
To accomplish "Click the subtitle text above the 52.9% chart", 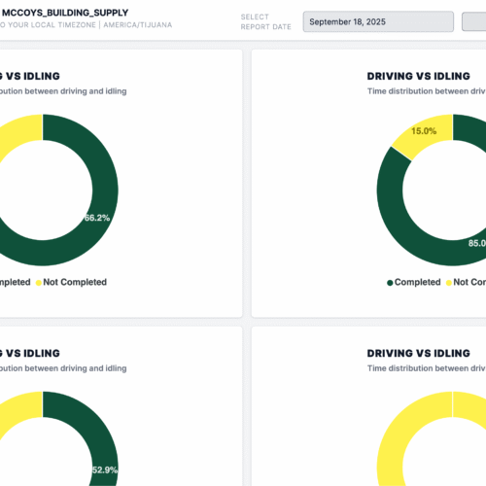I will point(63,368).
